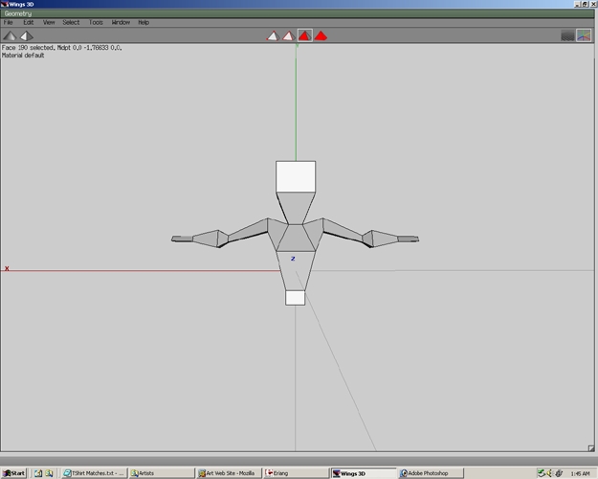
Task: Switch to TShirt Matches.txt taskbar window
Action: coord(94,473)
